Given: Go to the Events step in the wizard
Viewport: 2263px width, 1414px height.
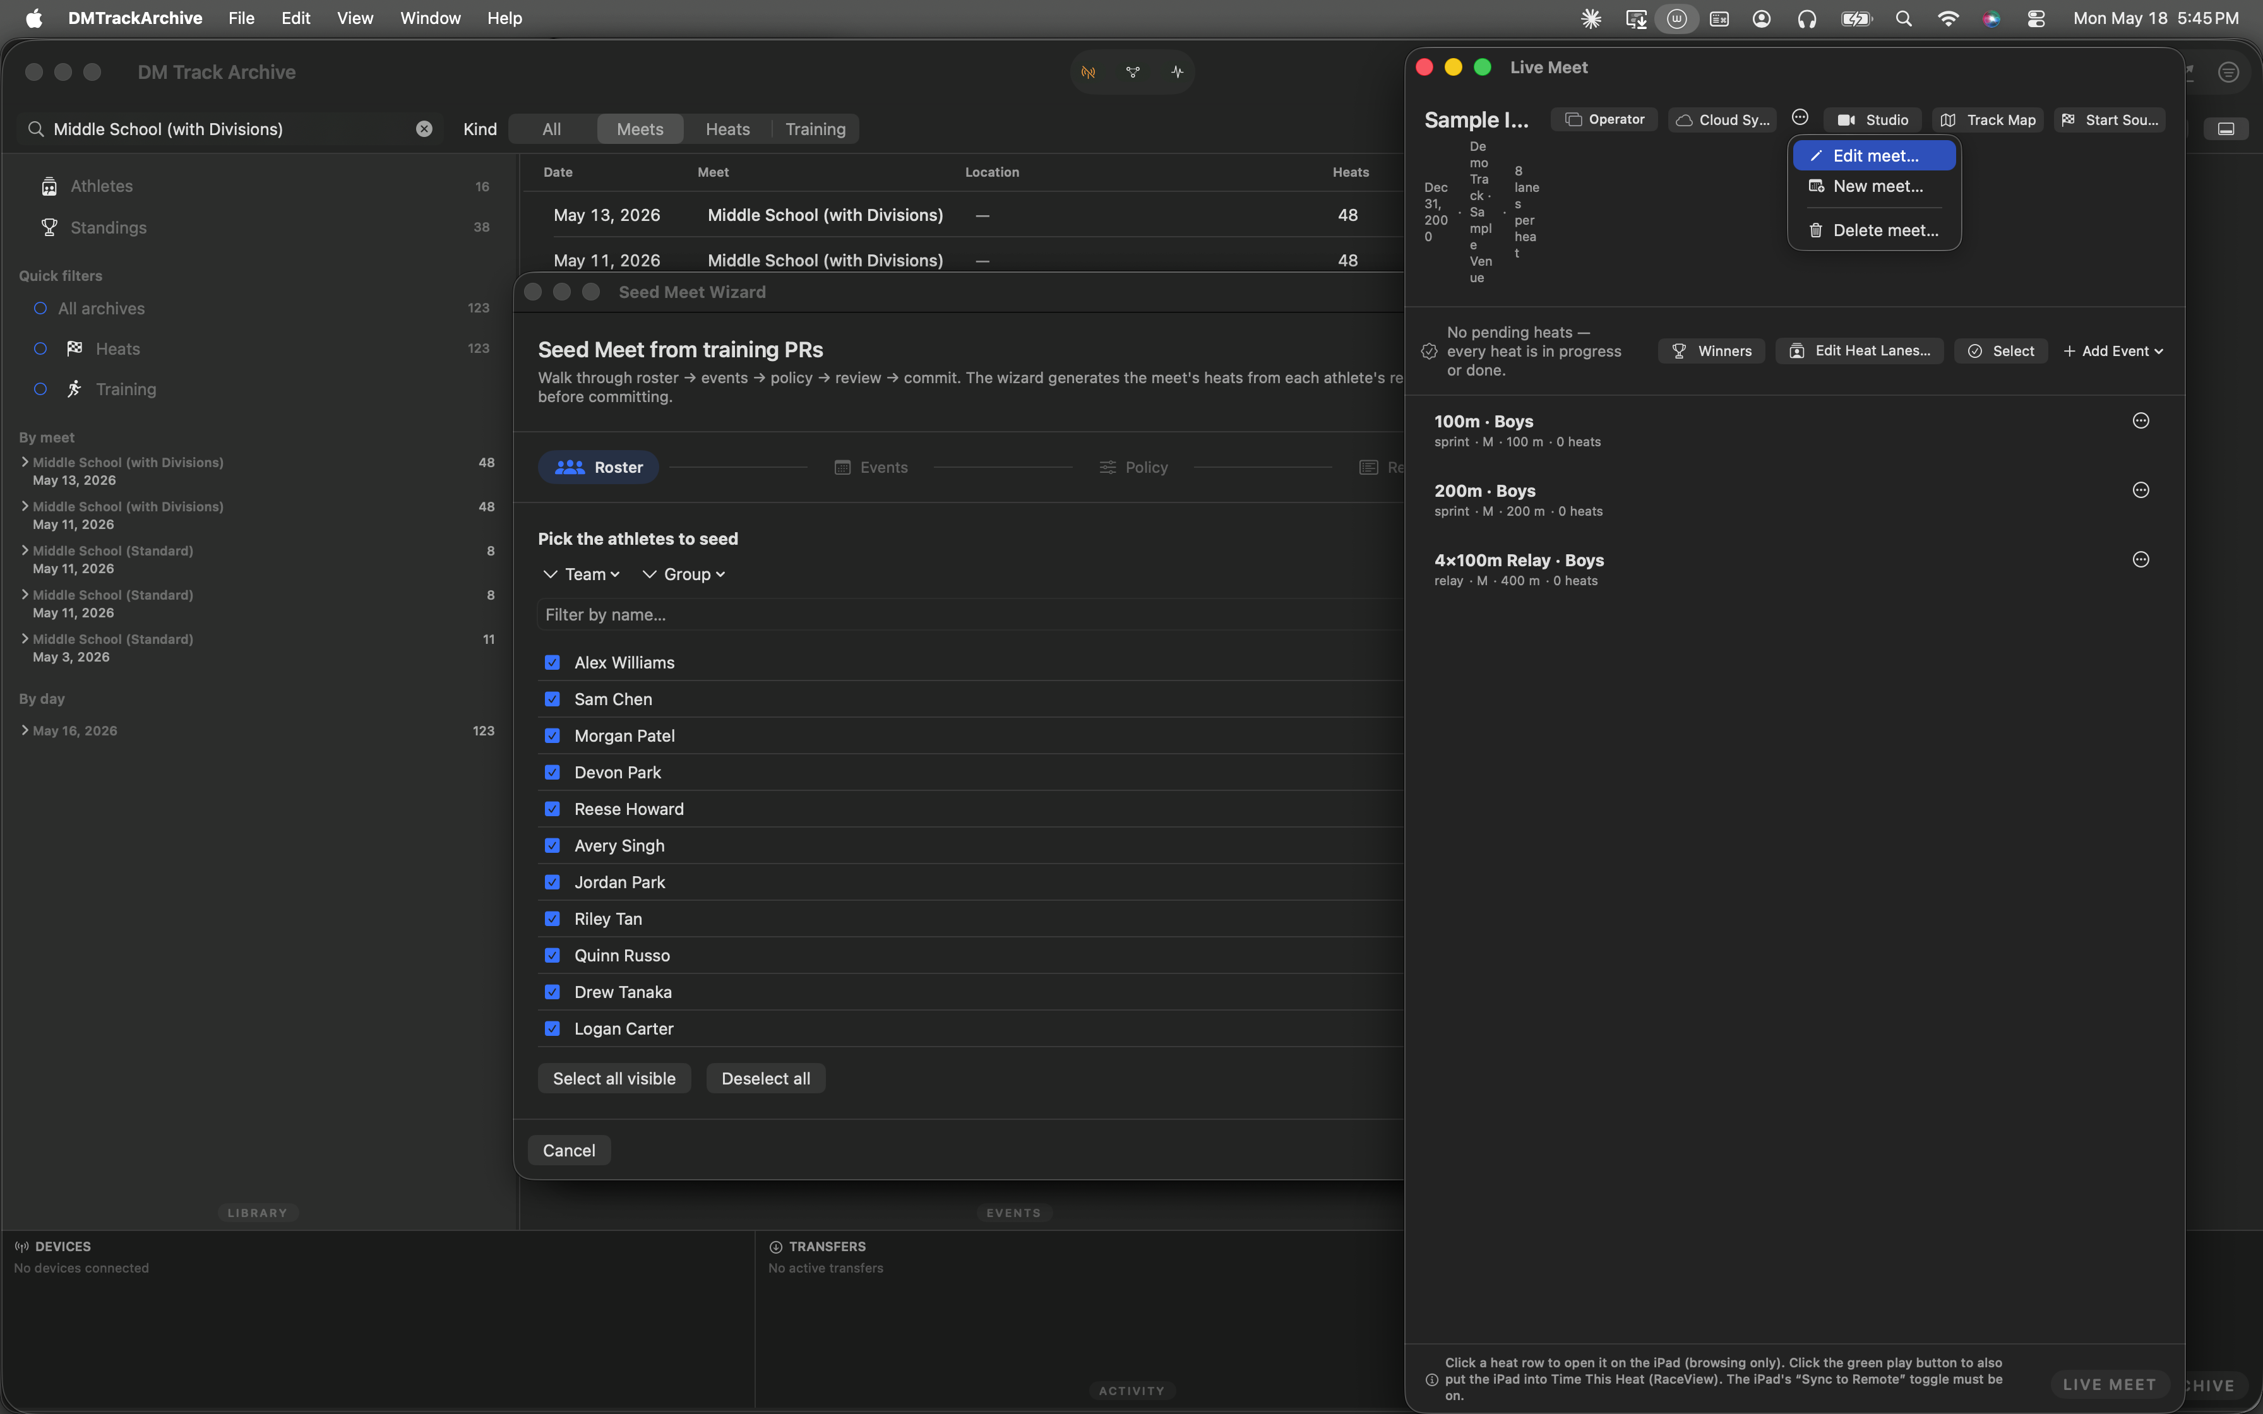Looking at the screenshot, I should point(871,468).
